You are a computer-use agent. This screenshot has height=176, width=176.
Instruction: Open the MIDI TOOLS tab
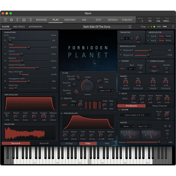pyautogui.click(x=19, y=27)
